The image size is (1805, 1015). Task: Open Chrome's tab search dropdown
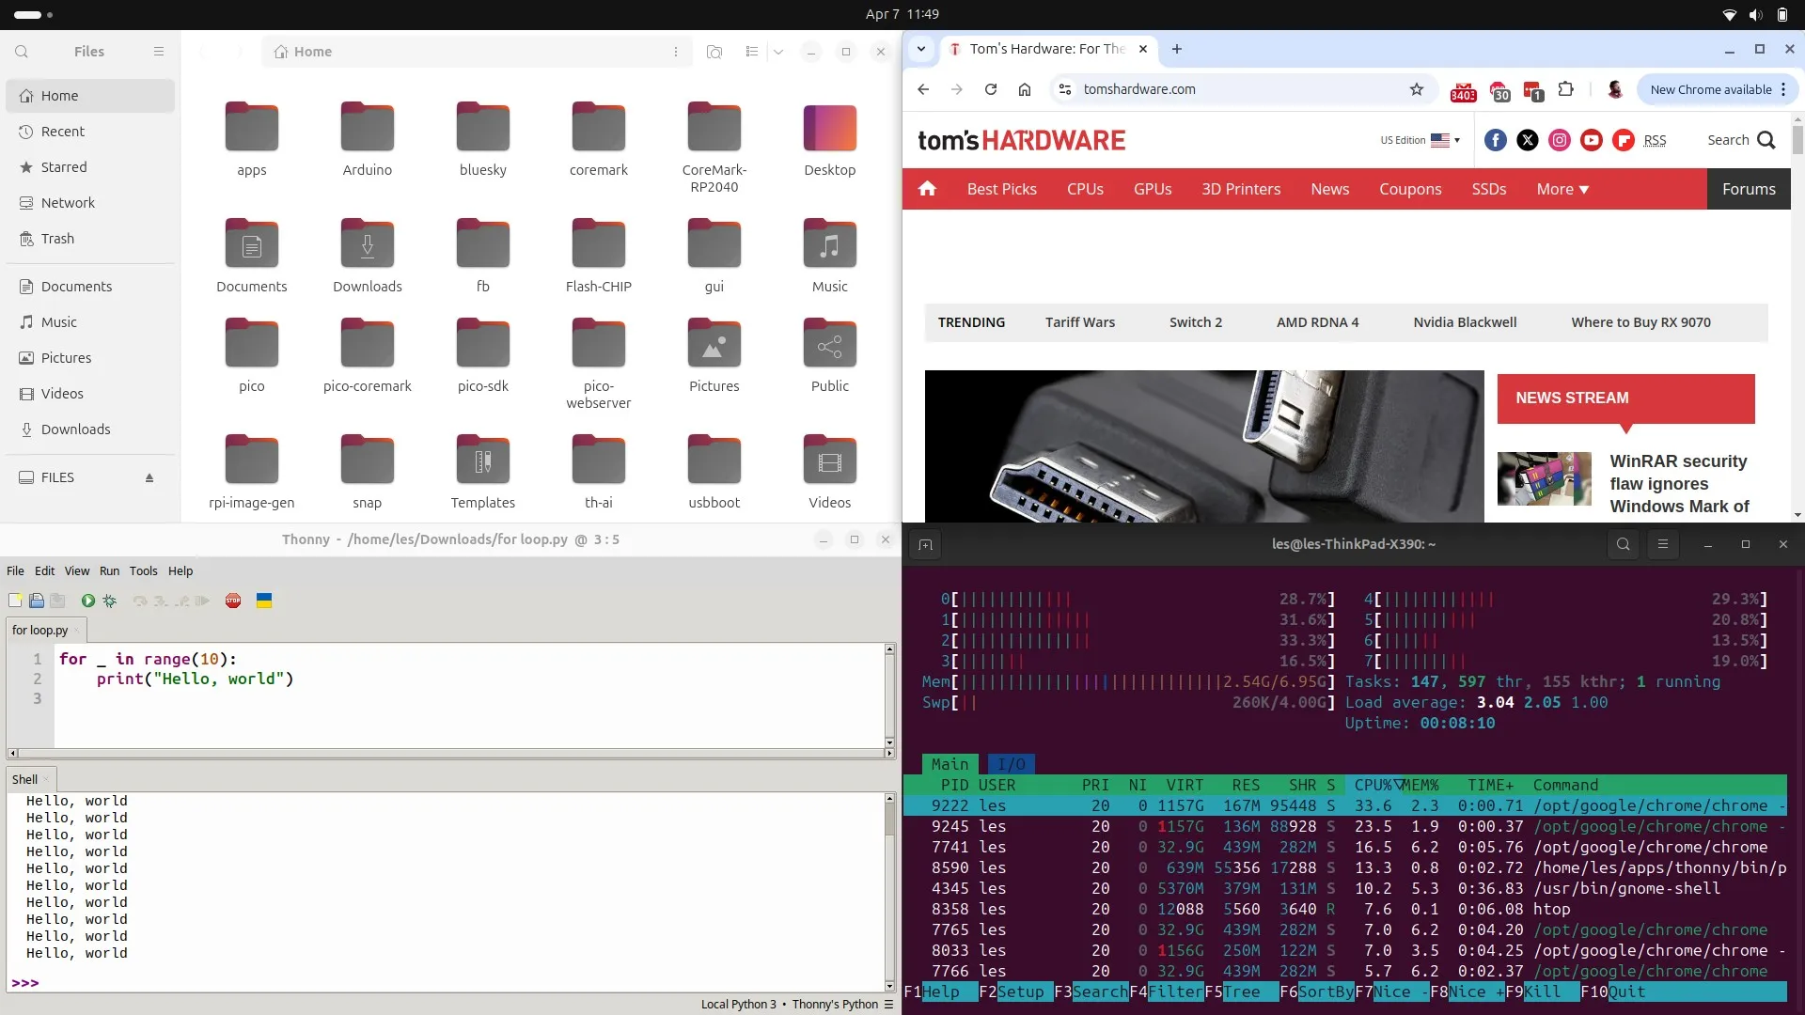(921, 49)
